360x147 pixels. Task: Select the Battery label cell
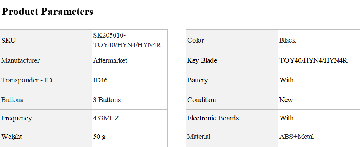point(232,80)
